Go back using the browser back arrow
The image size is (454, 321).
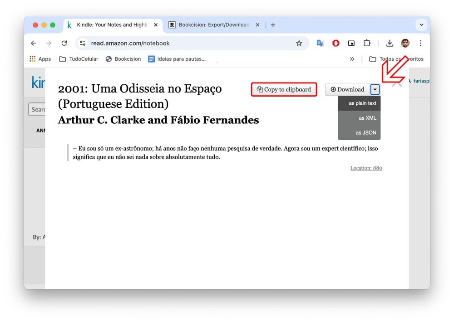click(x=33, y=43)
